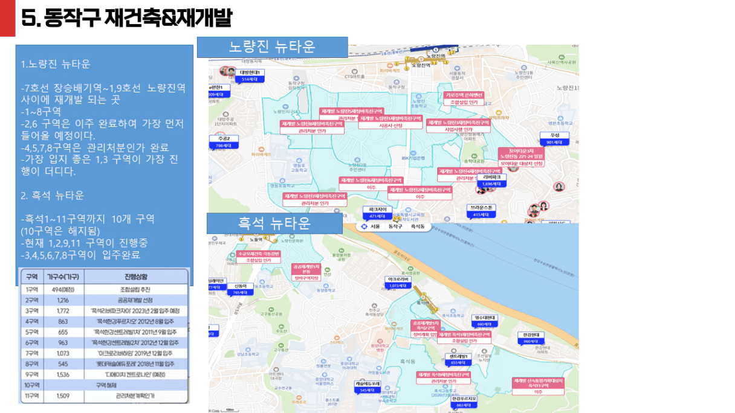735x413 pixels.
Task: Click the 한강푸르지오 863세대 marker
Action: [464, 402]
